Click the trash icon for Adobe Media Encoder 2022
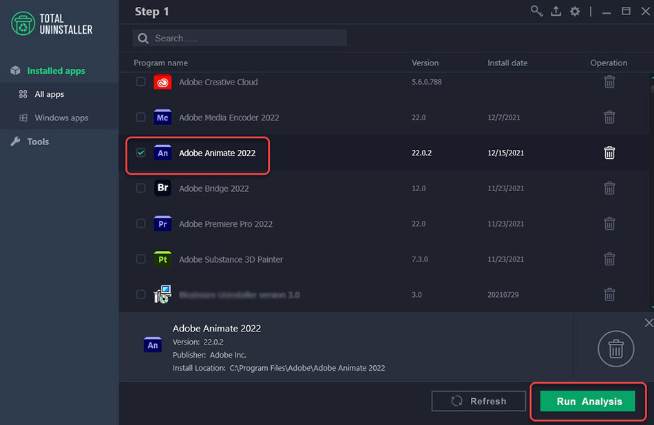Screen dimensions: 654x425 pos(609,117)
